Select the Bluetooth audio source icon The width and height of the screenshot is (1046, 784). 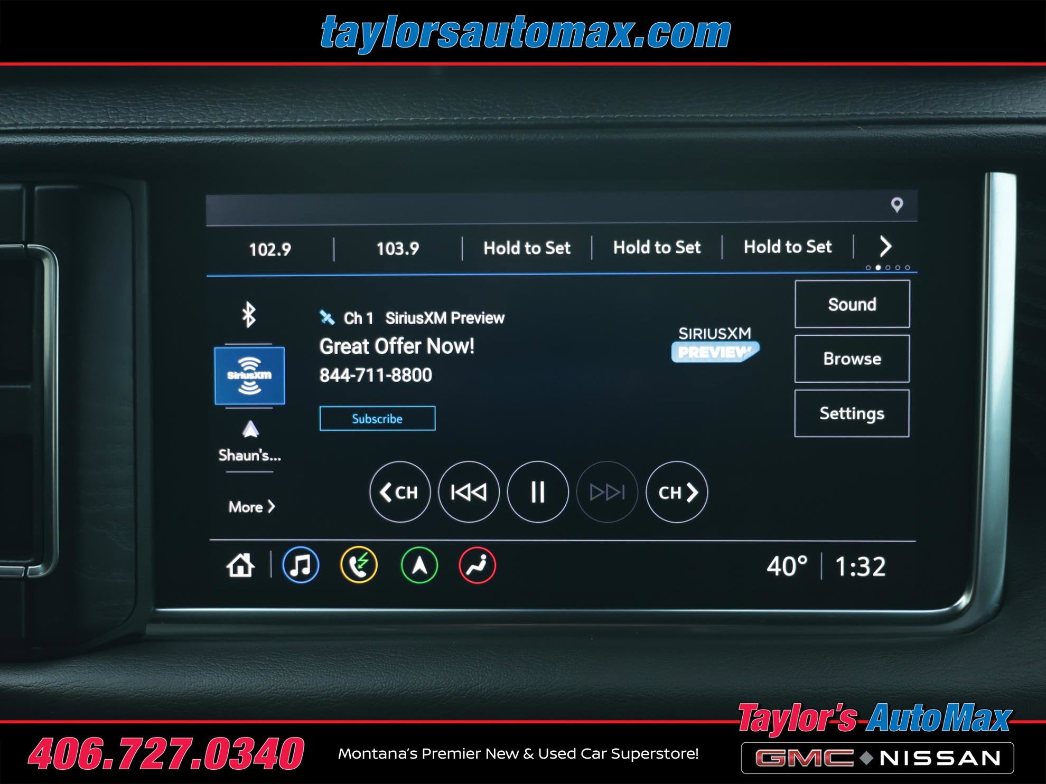(249, 315)
